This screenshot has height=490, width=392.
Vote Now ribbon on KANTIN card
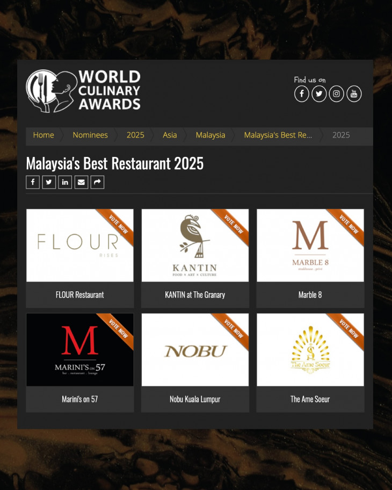(x=234, y=225)
